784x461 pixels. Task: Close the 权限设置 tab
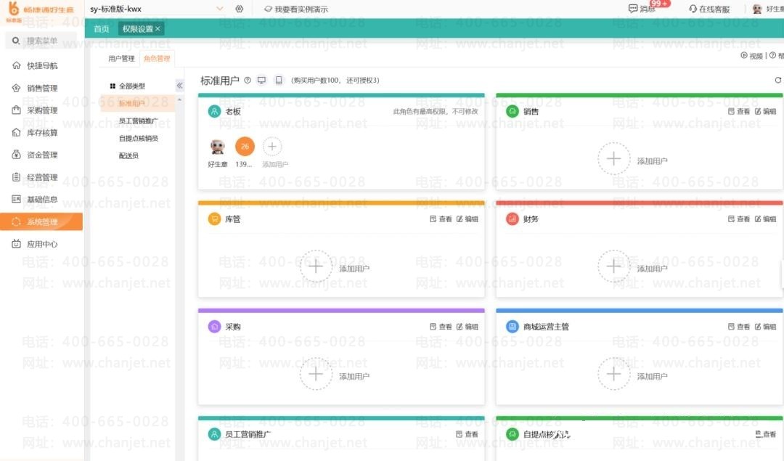coord(158,29)
